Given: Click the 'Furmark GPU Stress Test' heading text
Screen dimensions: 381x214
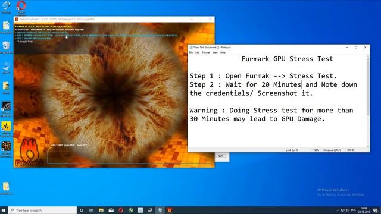Looking at the screenshot, I should [x=287, y=59].
